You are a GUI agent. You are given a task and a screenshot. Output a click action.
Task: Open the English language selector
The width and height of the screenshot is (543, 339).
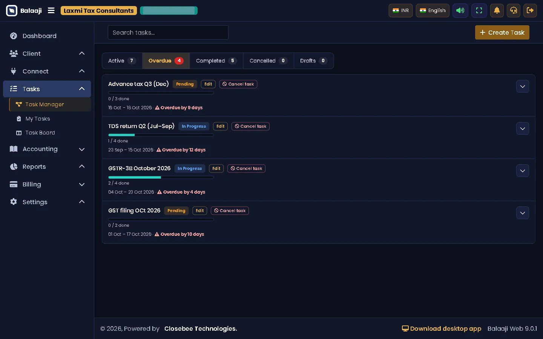click(x=433, y=11)
